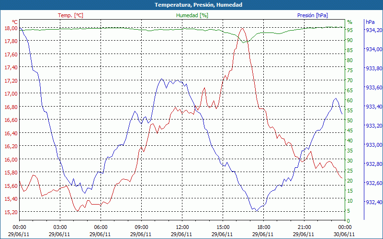Click the '16,20' temperature axis value
383x239 pixels.
pyautogui.click(x=11, y=146)
